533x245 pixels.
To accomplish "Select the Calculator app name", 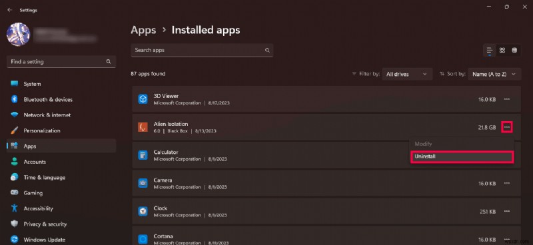I will pos(165,152).
